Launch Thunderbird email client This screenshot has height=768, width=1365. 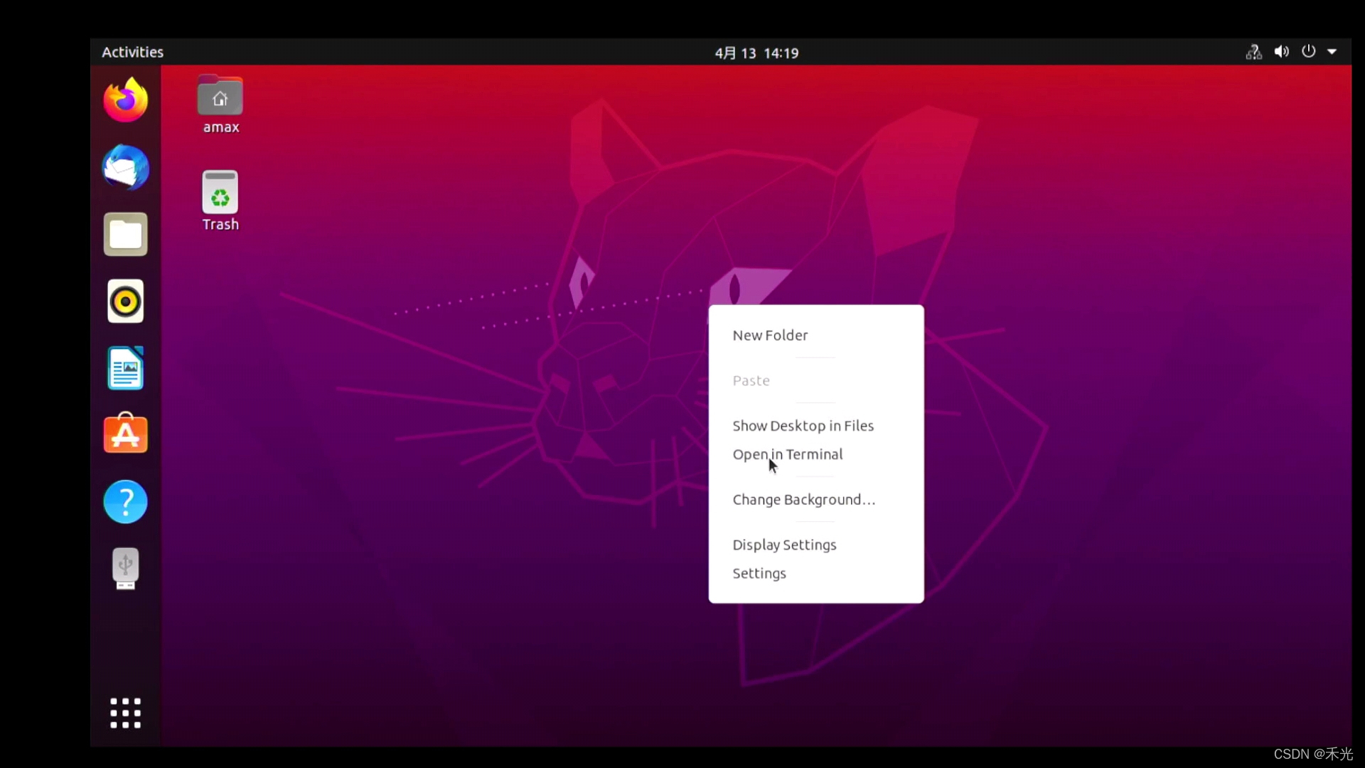click(124, 167)
